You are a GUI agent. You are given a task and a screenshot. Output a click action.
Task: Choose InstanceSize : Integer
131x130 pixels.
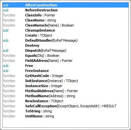[x=65, y=86]
